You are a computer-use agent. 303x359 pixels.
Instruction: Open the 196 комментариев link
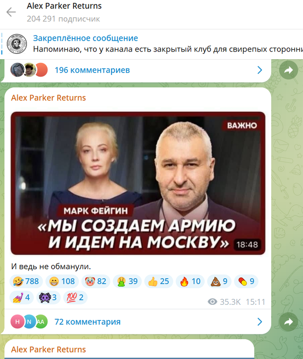[x=92, y=70]
